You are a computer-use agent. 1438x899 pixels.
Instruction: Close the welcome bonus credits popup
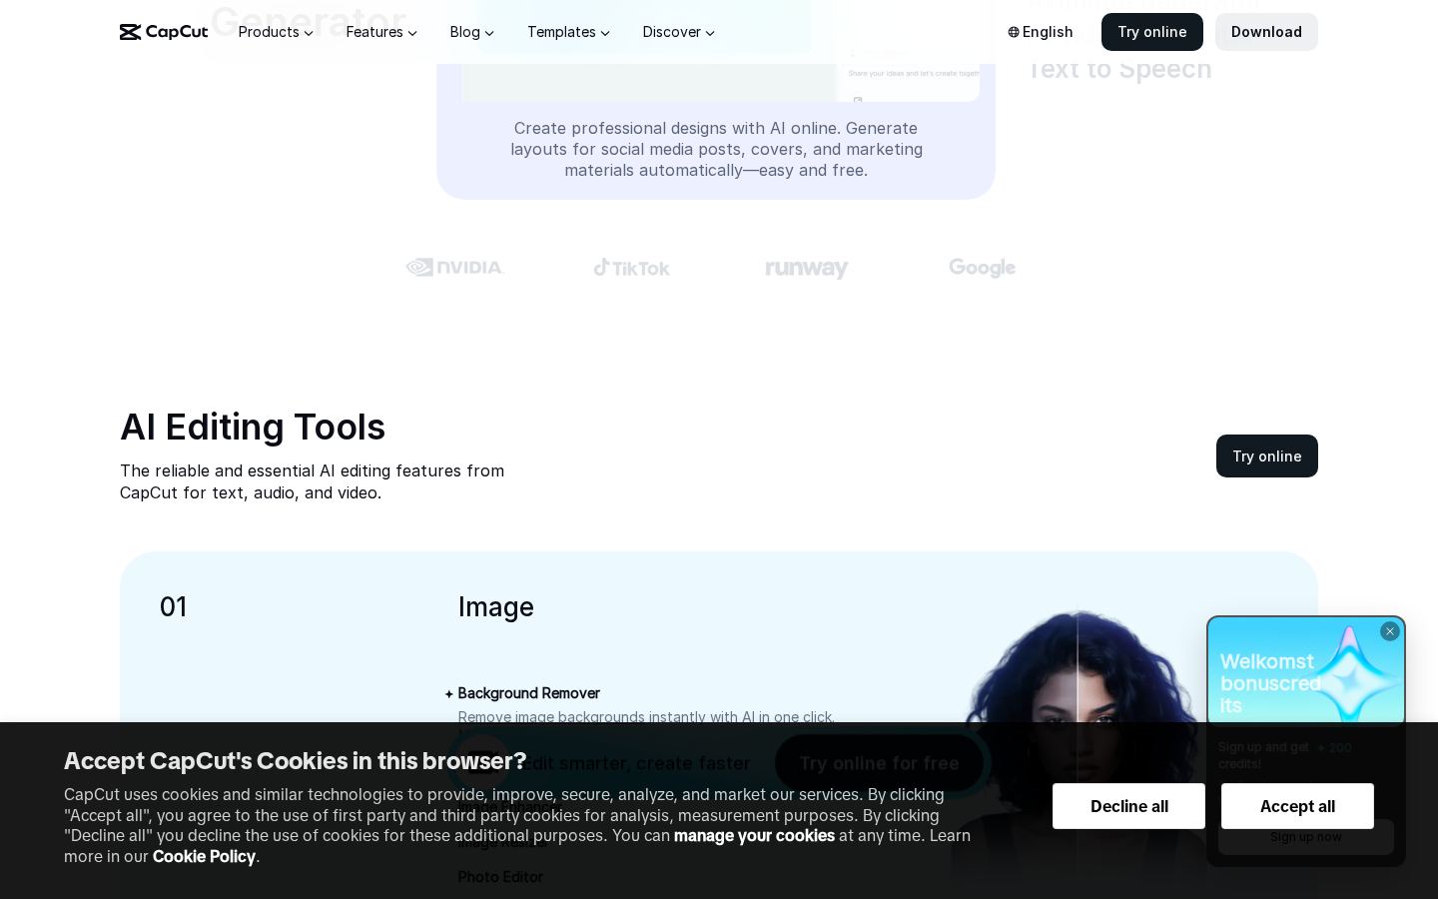coord(1390,631)
